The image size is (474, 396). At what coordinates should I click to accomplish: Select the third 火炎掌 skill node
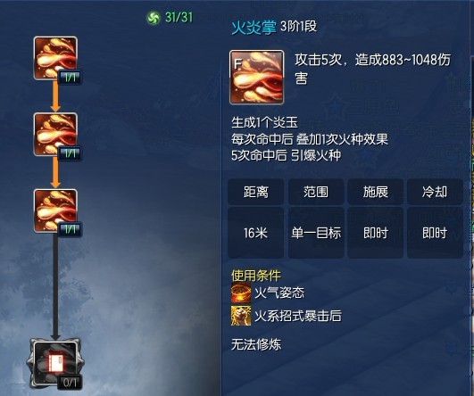click(x=55, y=210)
